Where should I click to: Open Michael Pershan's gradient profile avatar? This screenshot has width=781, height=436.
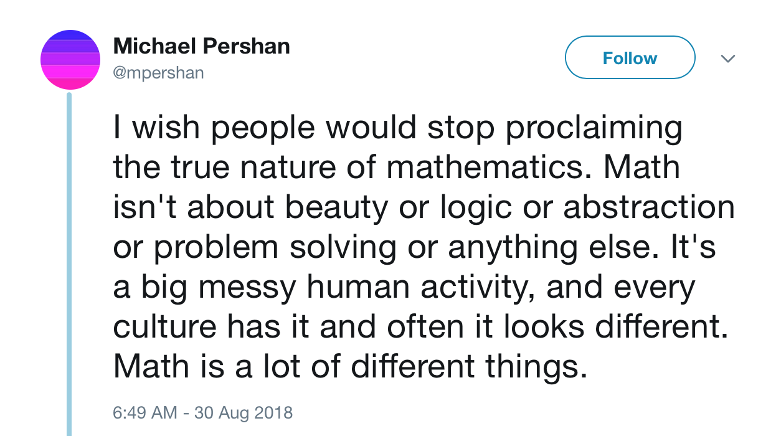click(x=70, y=60)
